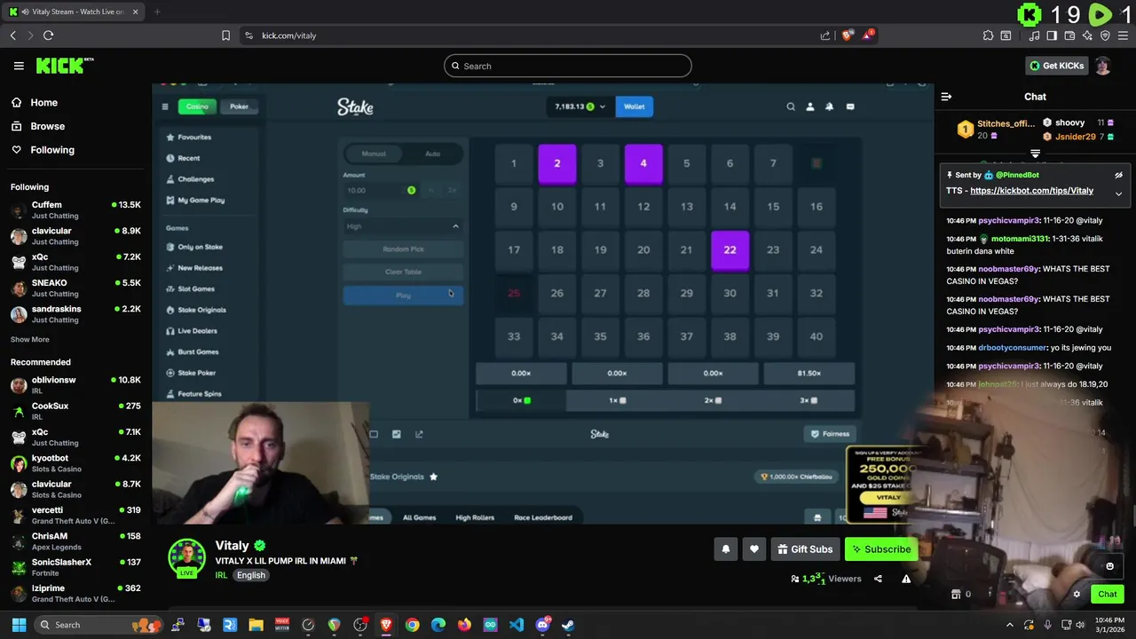
Task: Focus the Kick search field
Action: 568,66
